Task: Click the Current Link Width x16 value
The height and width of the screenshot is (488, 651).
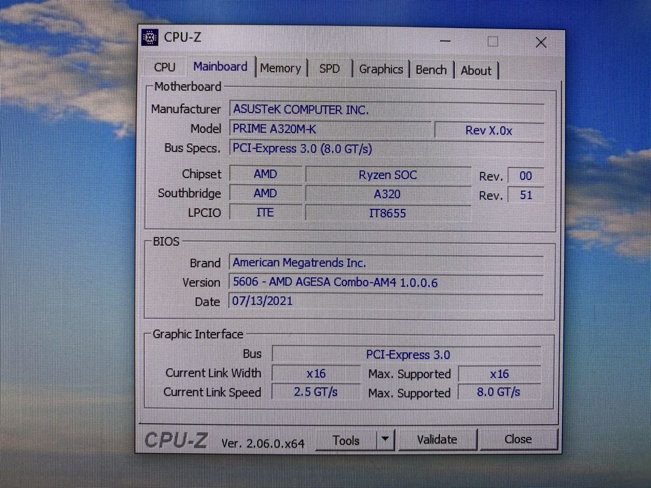Action: pyautogui.click(x=316, y=374)
